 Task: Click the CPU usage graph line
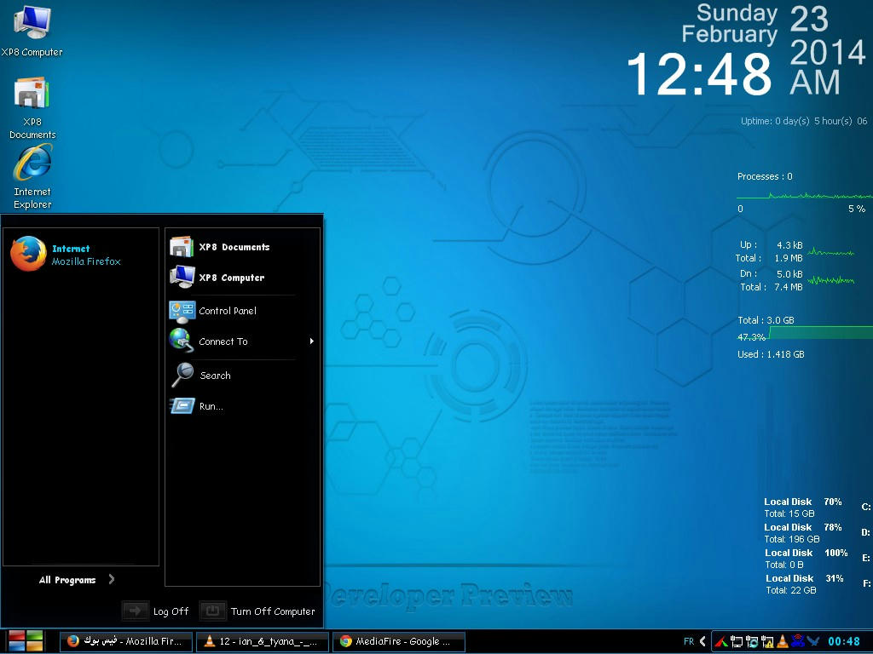(805, 196)
